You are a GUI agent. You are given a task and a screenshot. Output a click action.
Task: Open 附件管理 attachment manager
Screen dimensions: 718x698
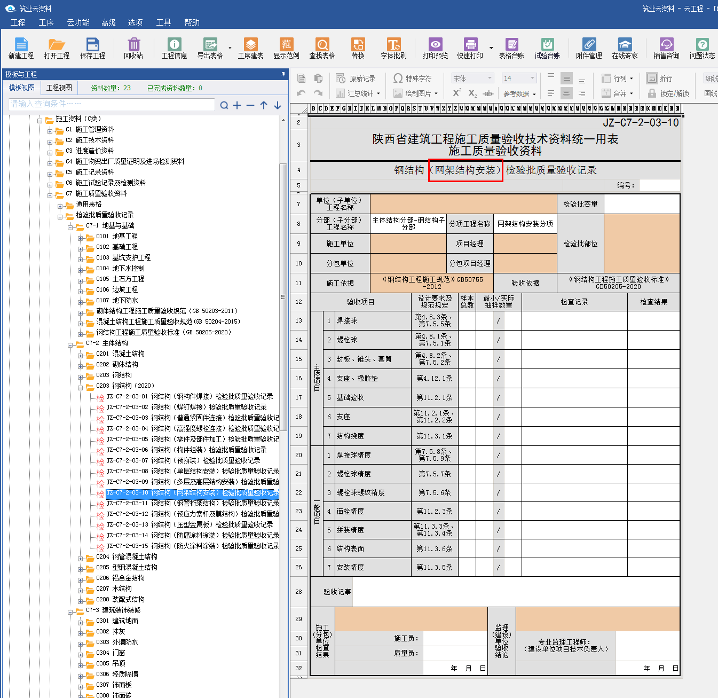coord(589,48)
